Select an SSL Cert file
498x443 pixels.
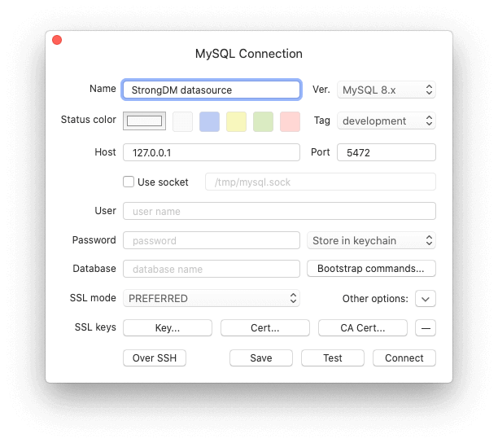[265, 327]
